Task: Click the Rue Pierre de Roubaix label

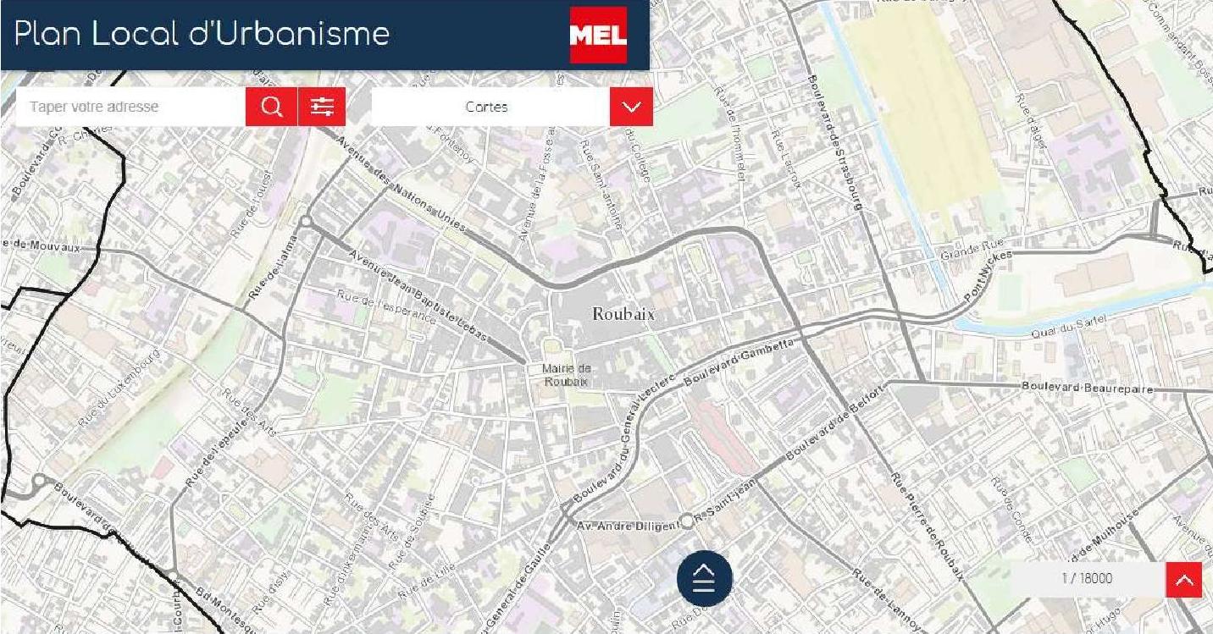Action: point(926,526)
